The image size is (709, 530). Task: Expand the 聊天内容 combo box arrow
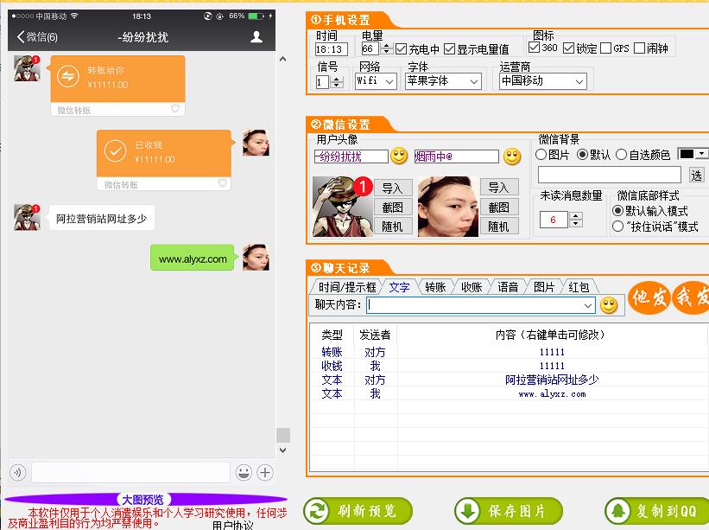coord(588,305)
